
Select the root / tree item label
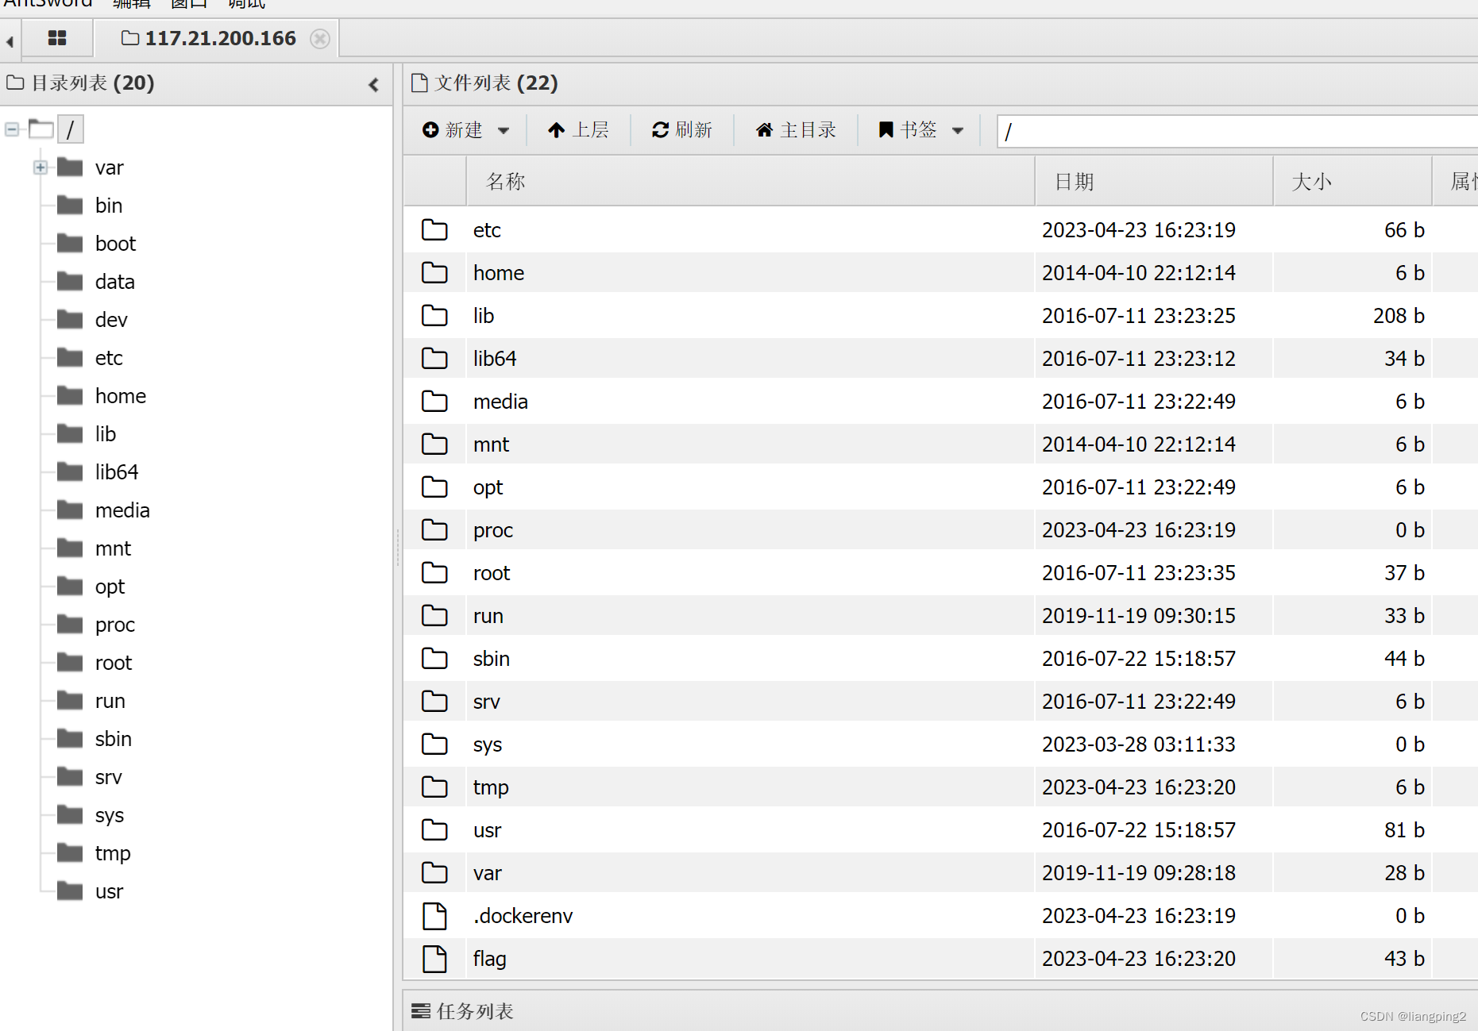[x=71, y=129]
